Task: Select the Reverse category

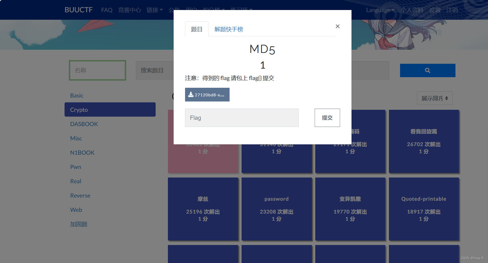Action: (x=110, y=195)
